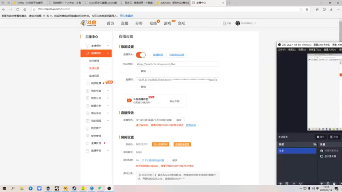Open the OBS 文件(F) menu
Viewport: 342px width, 192px height.
tap(282, 49)
